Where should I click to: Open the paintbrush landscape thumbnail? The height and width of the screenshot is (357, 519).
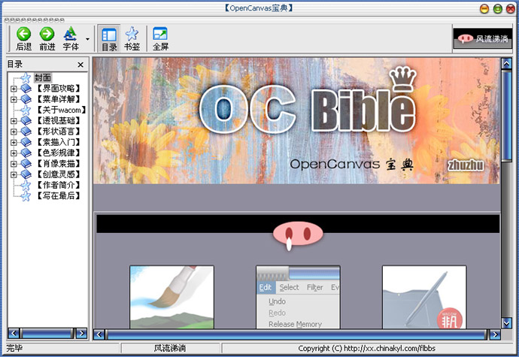tap(171, 297)
